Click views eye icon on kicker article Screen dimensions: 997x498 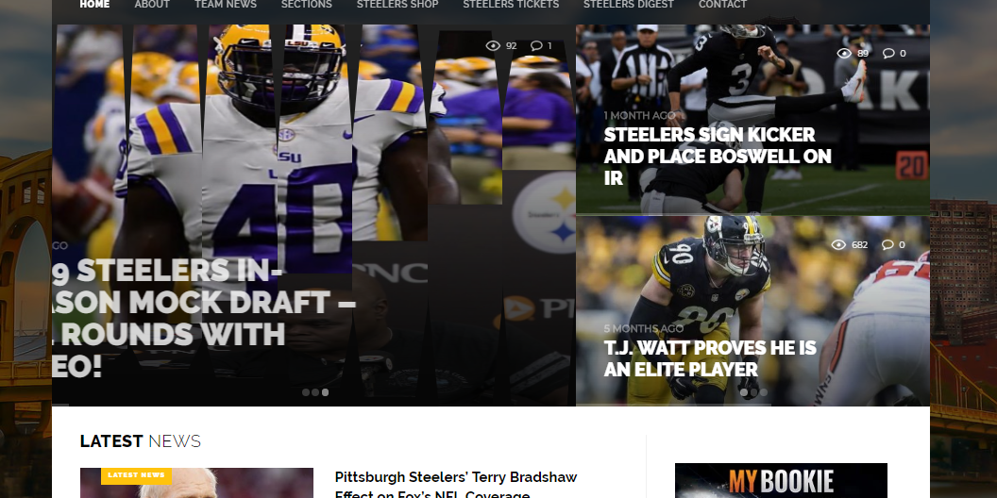(844, 53)
